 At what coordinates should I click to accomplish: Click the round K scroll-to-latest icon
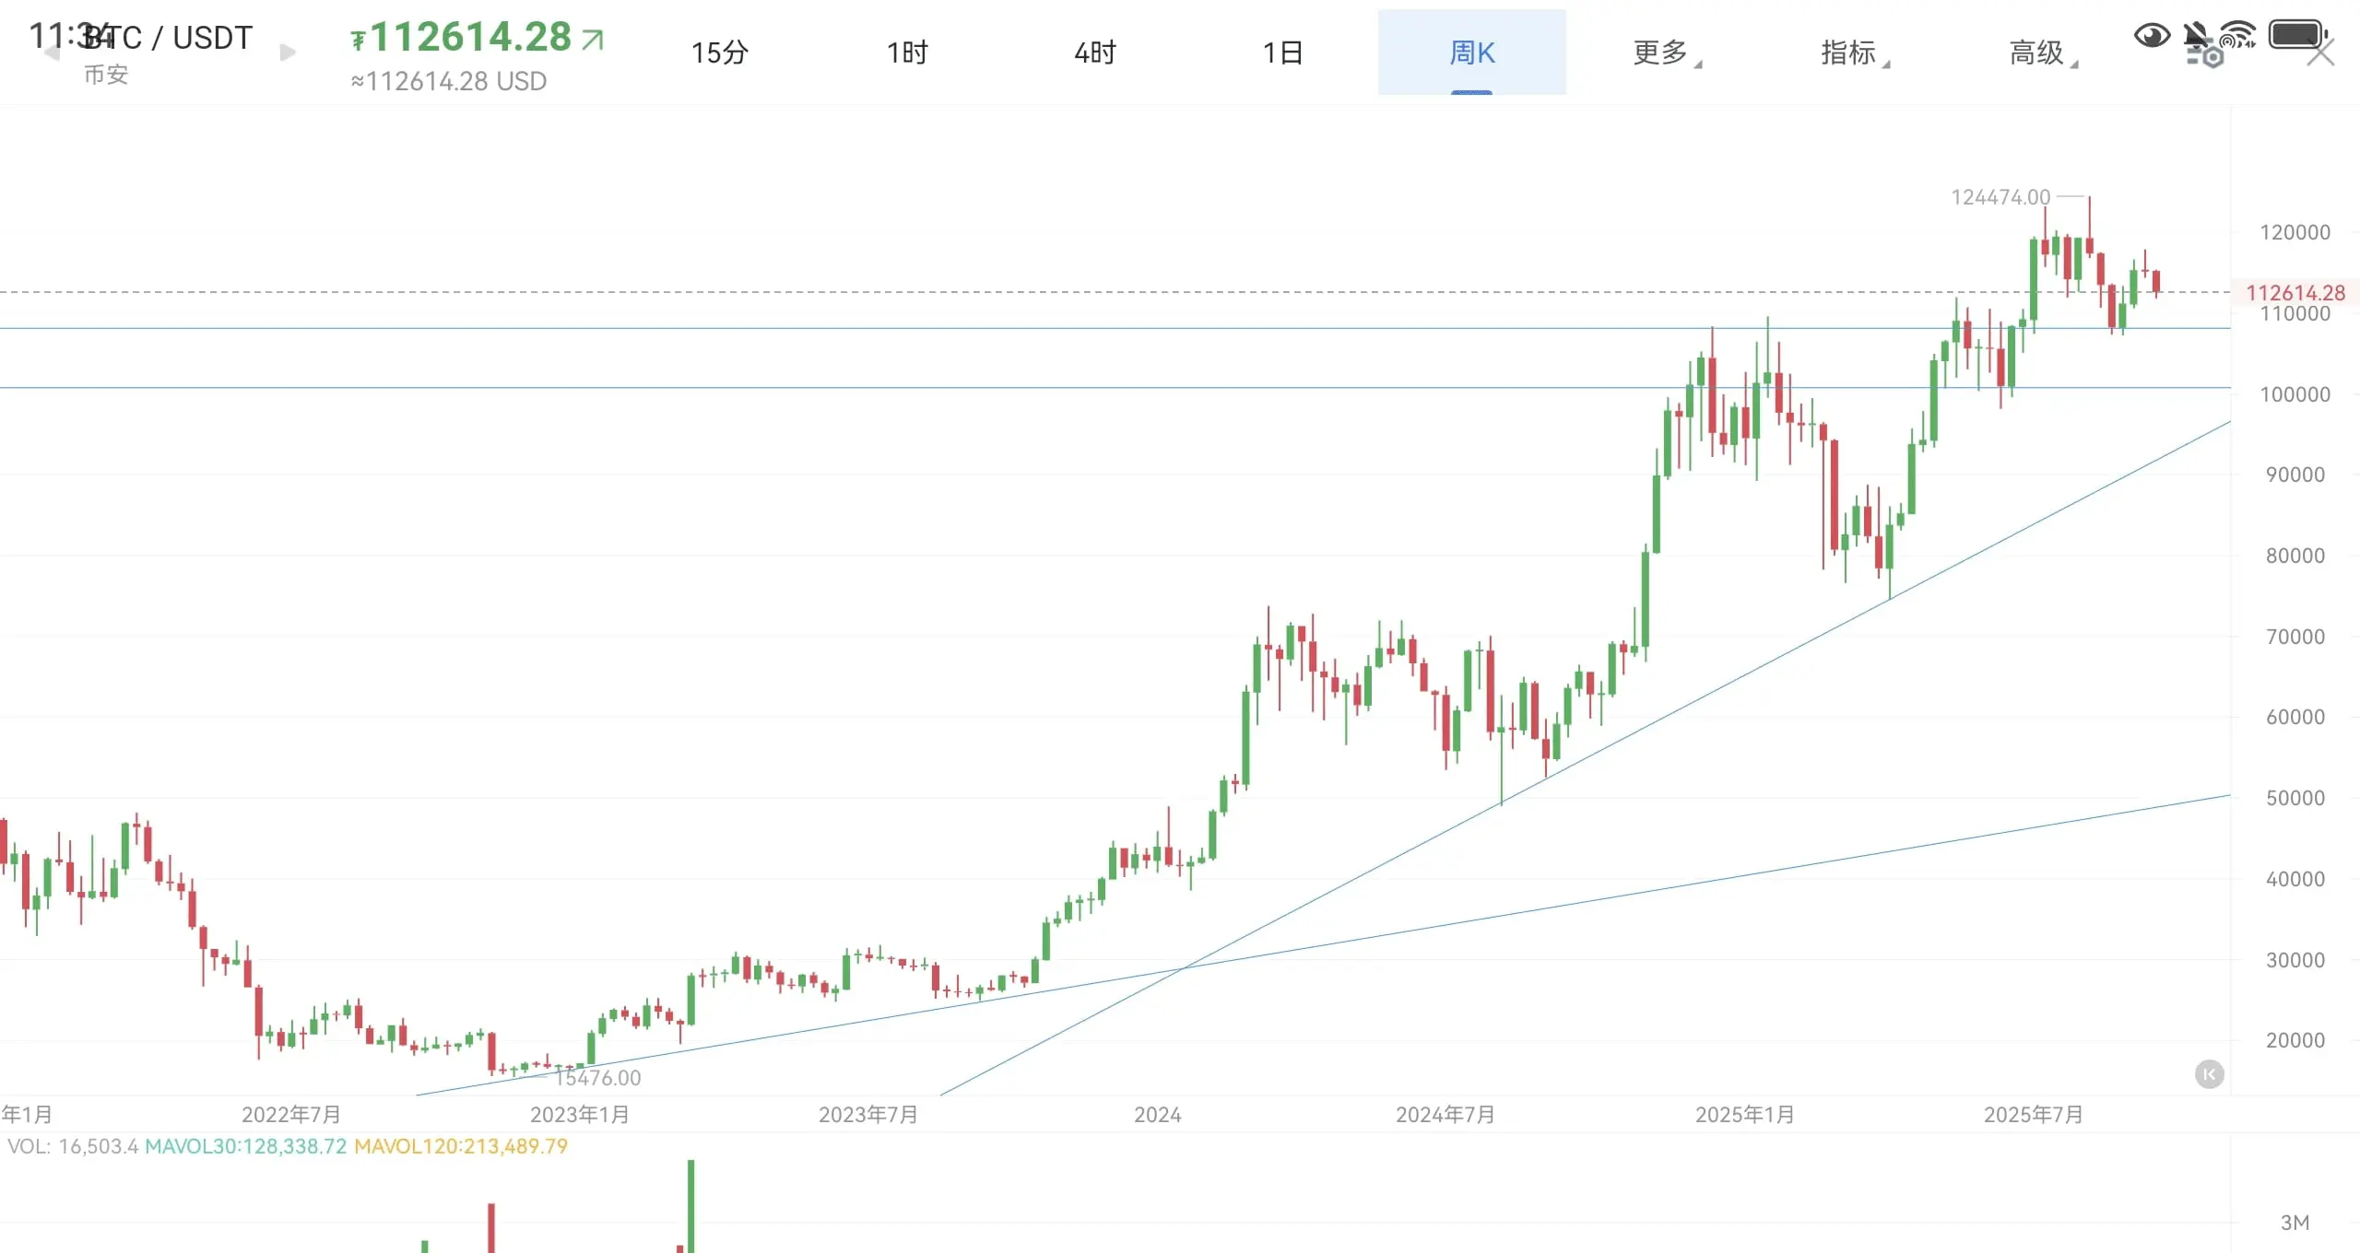pos(2209,1074)
